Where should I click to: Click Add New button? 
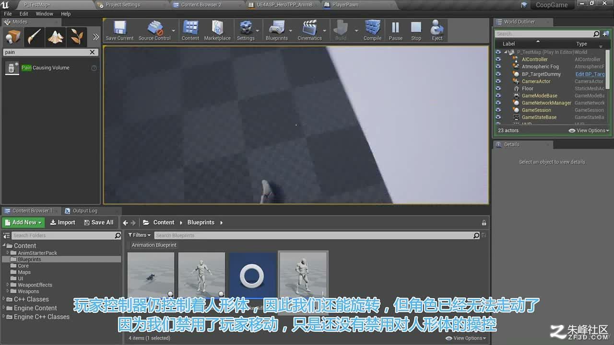coord(24,222)
